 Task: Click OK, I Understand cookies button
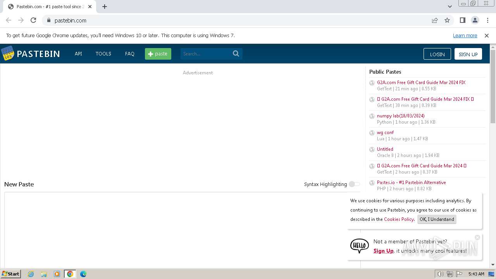coord(437,219)
